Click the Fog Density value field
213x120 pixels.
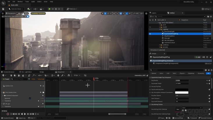[182, 81]
